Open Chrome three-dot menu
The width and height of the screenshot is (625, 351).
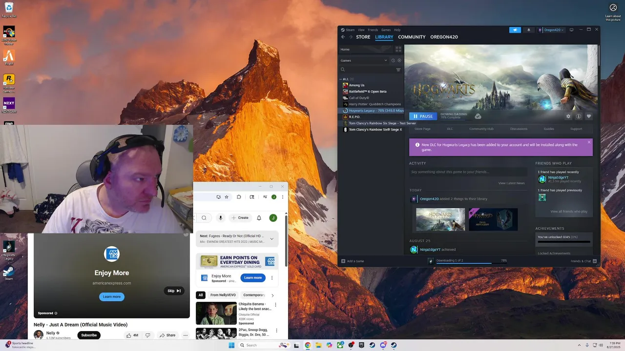tap(282, 197)
